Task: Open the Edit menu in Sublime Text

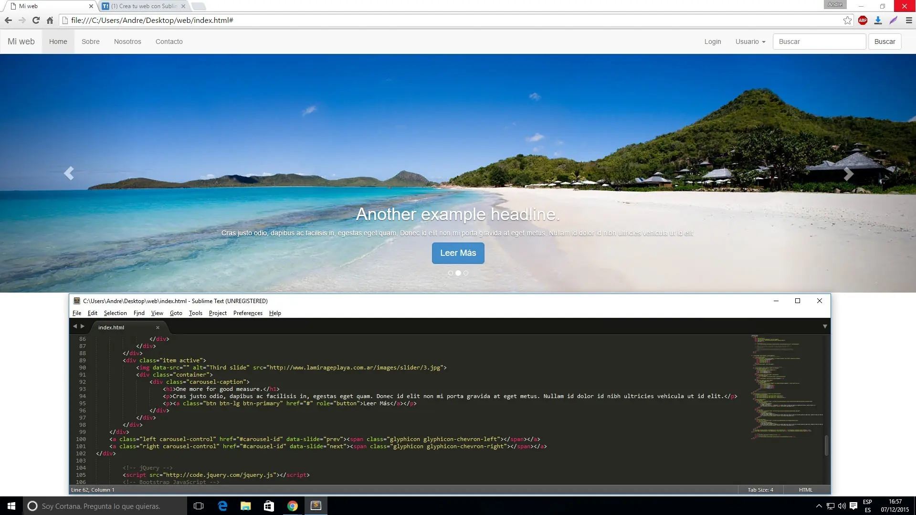Action: tap(93, 313)
